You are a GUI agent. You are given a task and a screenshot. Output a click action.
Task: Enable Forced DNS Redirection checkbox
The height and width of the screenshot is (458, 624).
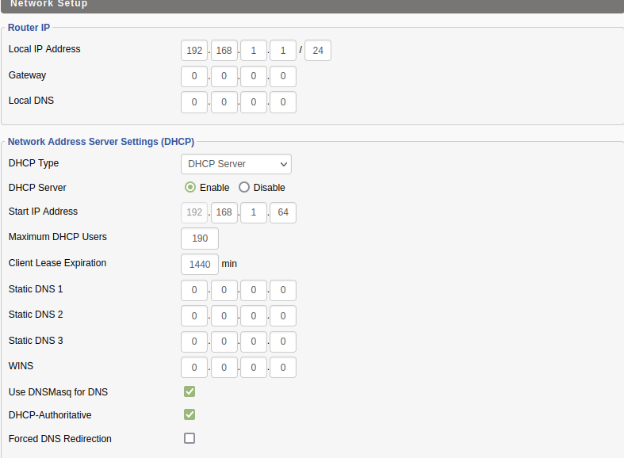pos(189,438)
